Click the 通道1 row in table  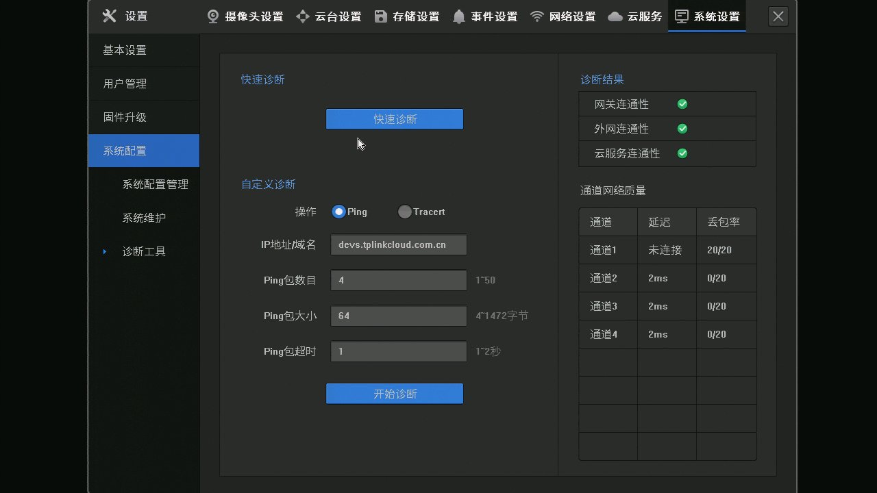coord(667,251)
